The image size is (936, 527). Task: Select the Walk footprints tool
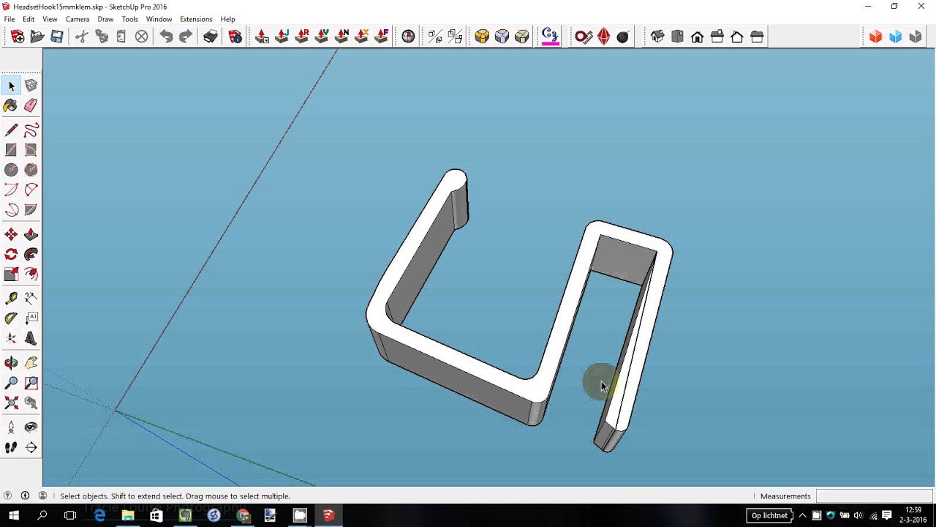(11, 447)
